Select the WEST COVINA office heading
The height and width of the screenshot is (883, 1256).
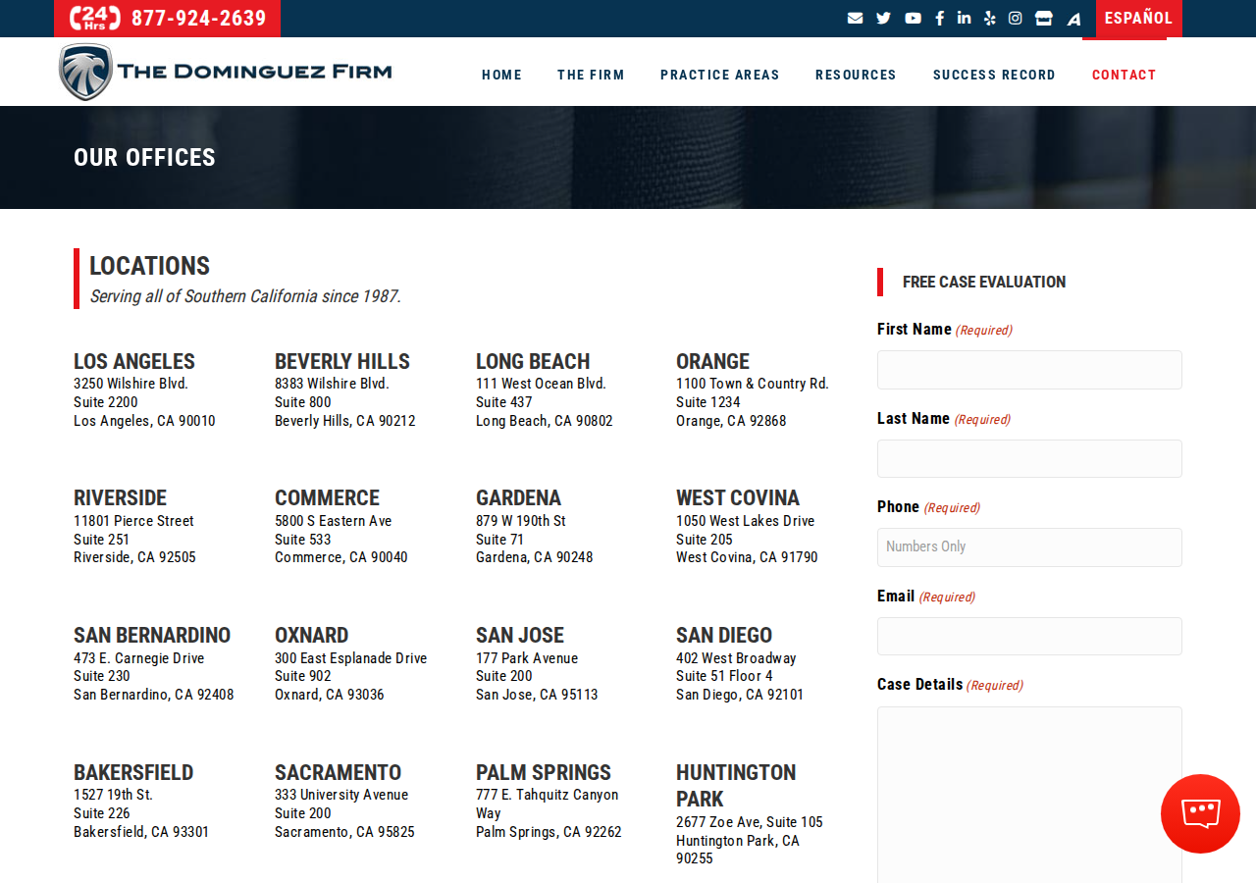pos(738,497)
